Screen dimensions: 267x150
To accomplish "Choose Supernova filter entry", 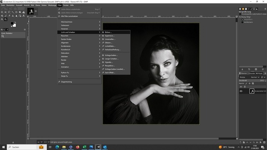I will [116, 36].
